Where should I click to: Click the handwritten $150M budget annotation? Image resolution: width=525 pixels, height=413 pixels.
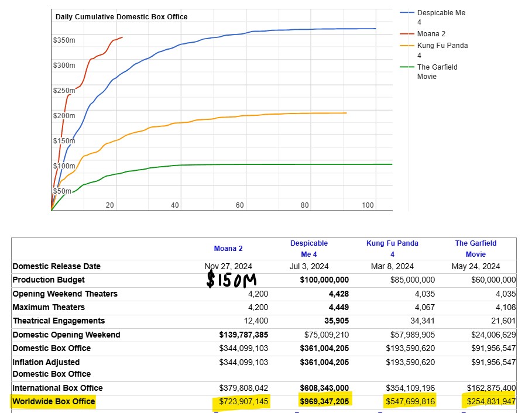(x=232, y=280)
